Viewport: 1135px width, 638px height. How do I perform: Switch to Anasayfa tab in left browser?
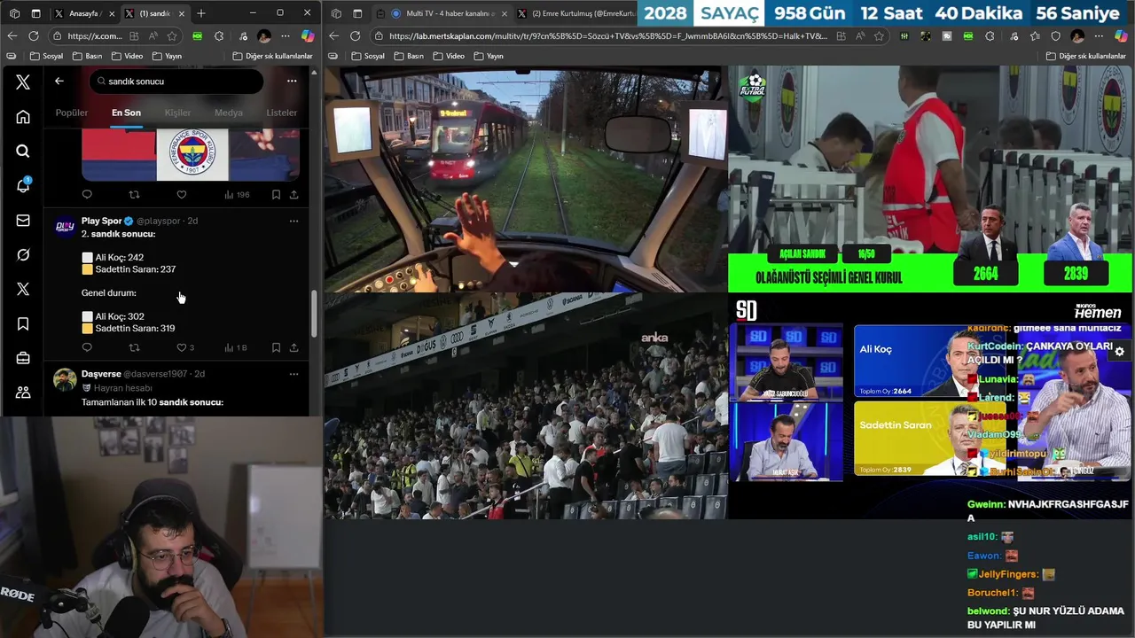[82, 13]
